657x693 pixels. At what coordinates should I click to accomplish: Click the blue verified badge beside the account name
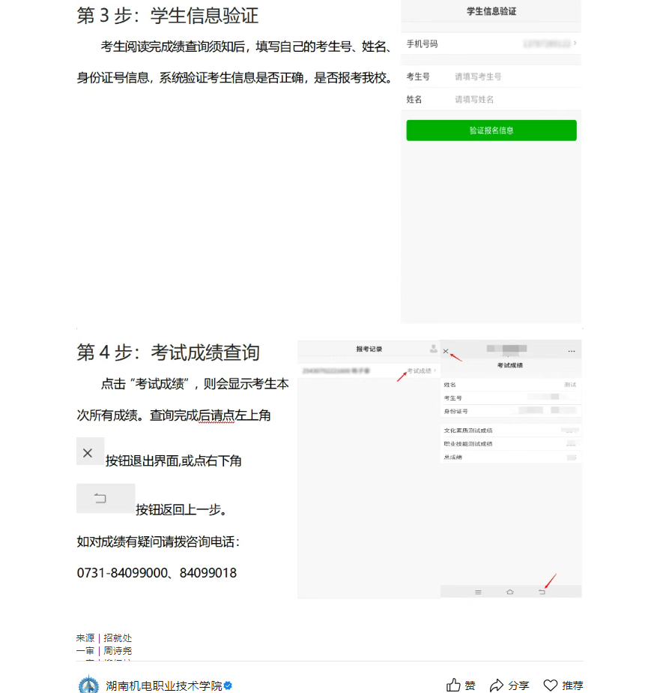[228, 685]
